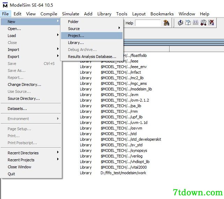Viewport: 224px width, 199px height.
Task: Click the $MODEL_TECH/../synopsys path
Action: (x=124, y=150)
